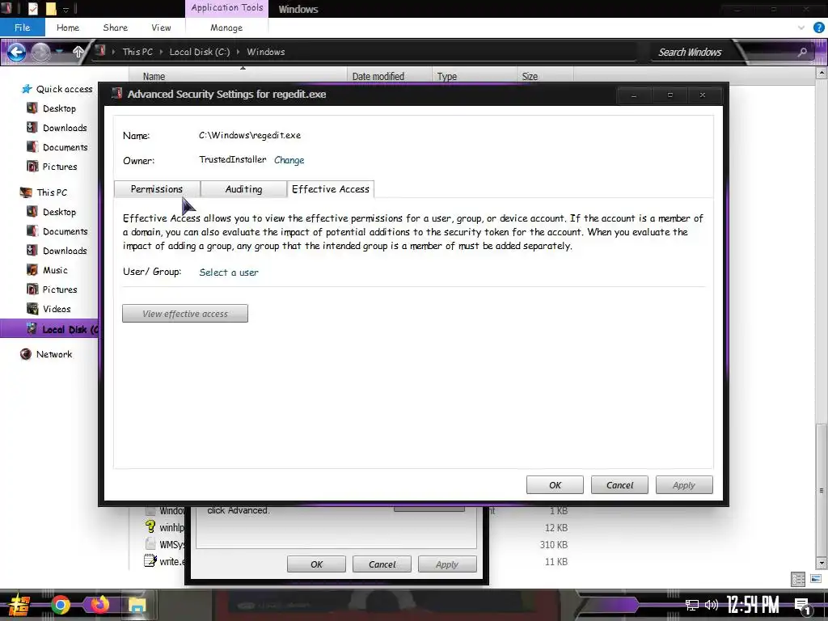Click the View effective access button

point(185,313)
